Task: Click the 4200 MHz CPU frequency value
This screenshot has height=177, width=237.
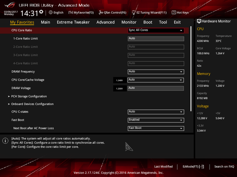Action: 203,41
